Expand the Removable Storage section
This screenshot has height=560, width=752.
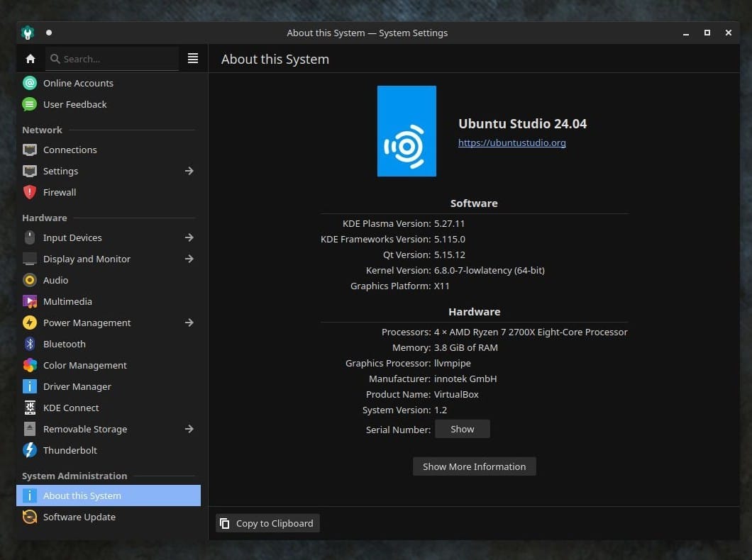(x=189, y=429)
